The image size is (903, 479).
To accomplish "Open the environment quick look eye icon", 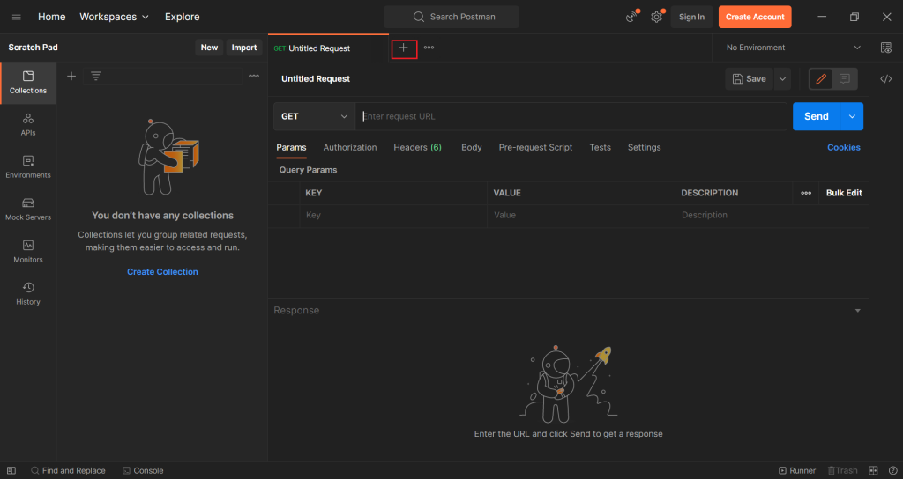I will [x=886, y=48].
